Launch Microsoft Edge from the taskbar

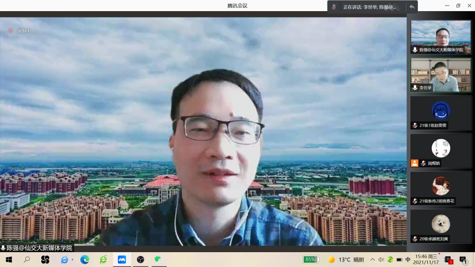(x=84, y=260)
